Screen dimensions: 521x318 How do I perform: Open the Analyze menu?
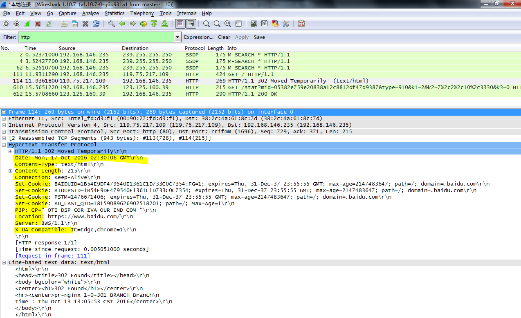[90, 13]
